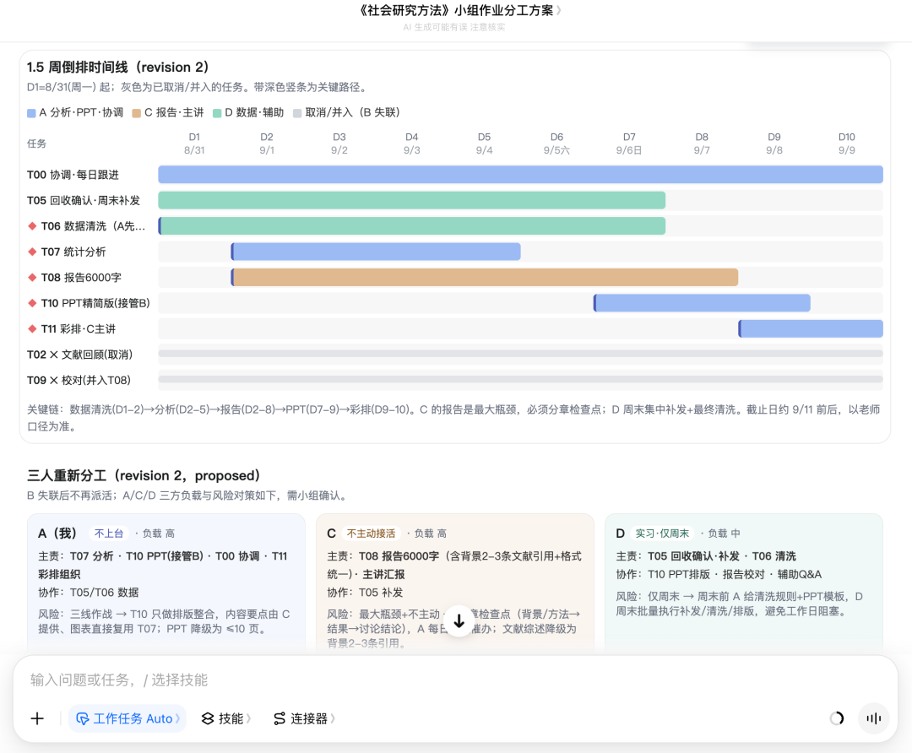Focus the 输入问题或任务 message input box

point(455,680)
